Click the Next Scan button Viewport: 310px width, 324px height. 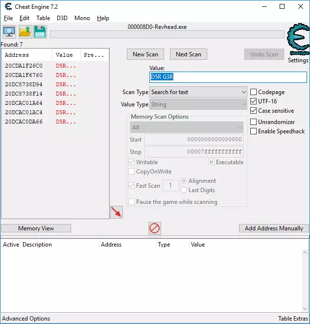click(189, 54)
